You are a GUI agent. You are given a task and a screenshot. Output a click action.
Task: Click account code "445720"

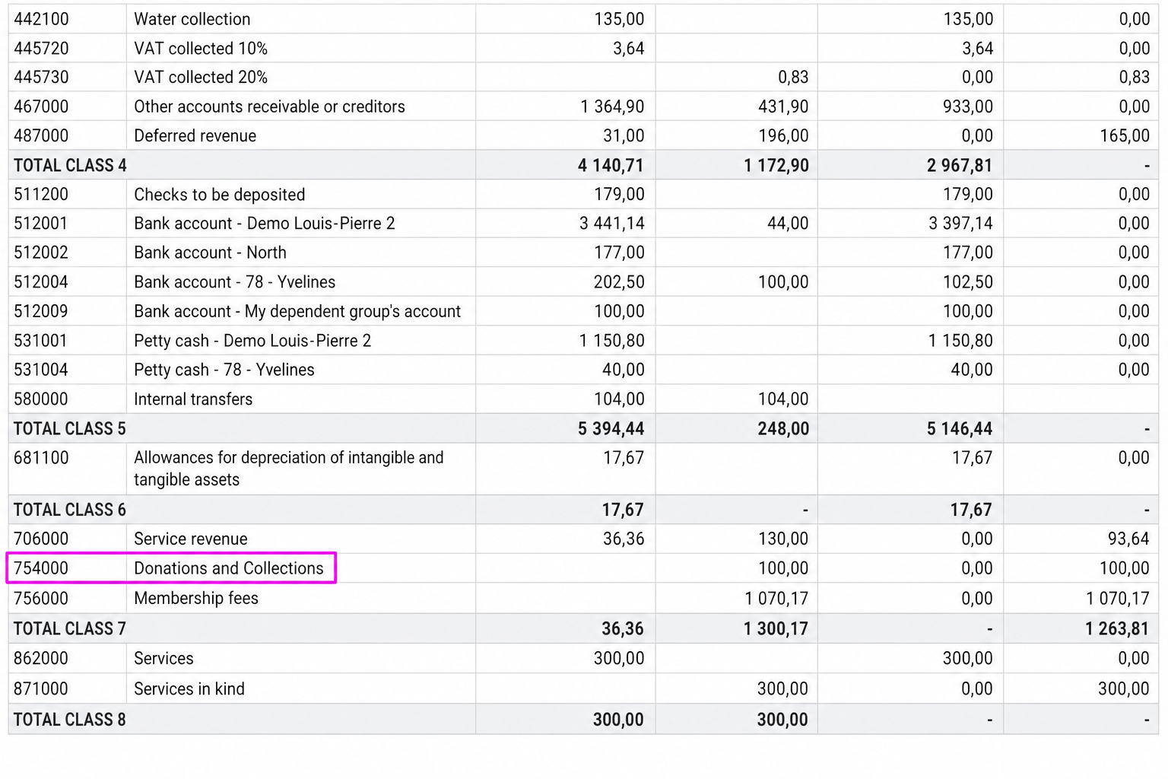click(x=41, y=49)
